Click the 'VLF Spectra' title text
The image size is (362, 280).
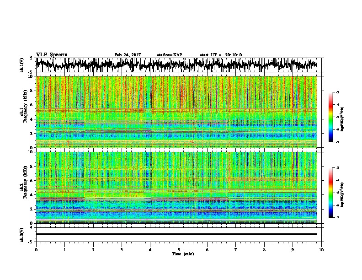(x=52, y=55)
